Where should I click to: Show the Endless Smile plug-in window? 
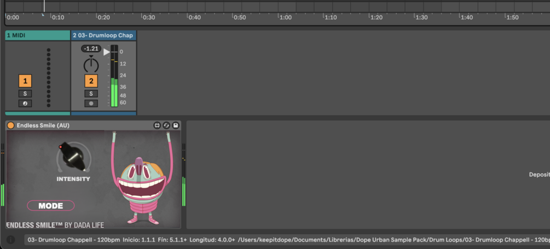[x=157, y=126]
